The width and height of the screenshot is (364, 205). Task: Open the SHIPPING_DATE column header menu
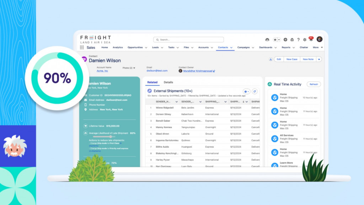point(247,102)
